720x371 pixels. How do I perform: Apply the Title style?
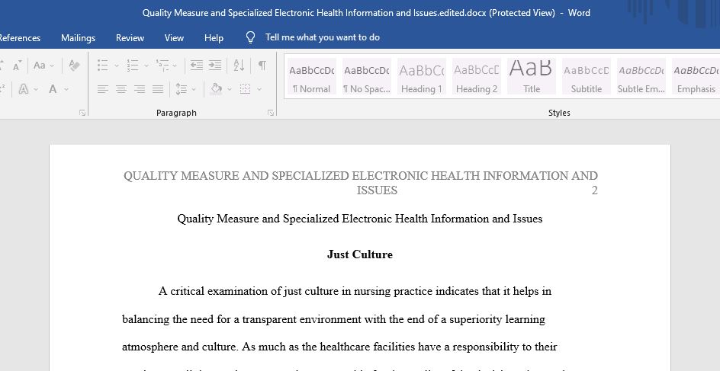[x=532, y=77]
